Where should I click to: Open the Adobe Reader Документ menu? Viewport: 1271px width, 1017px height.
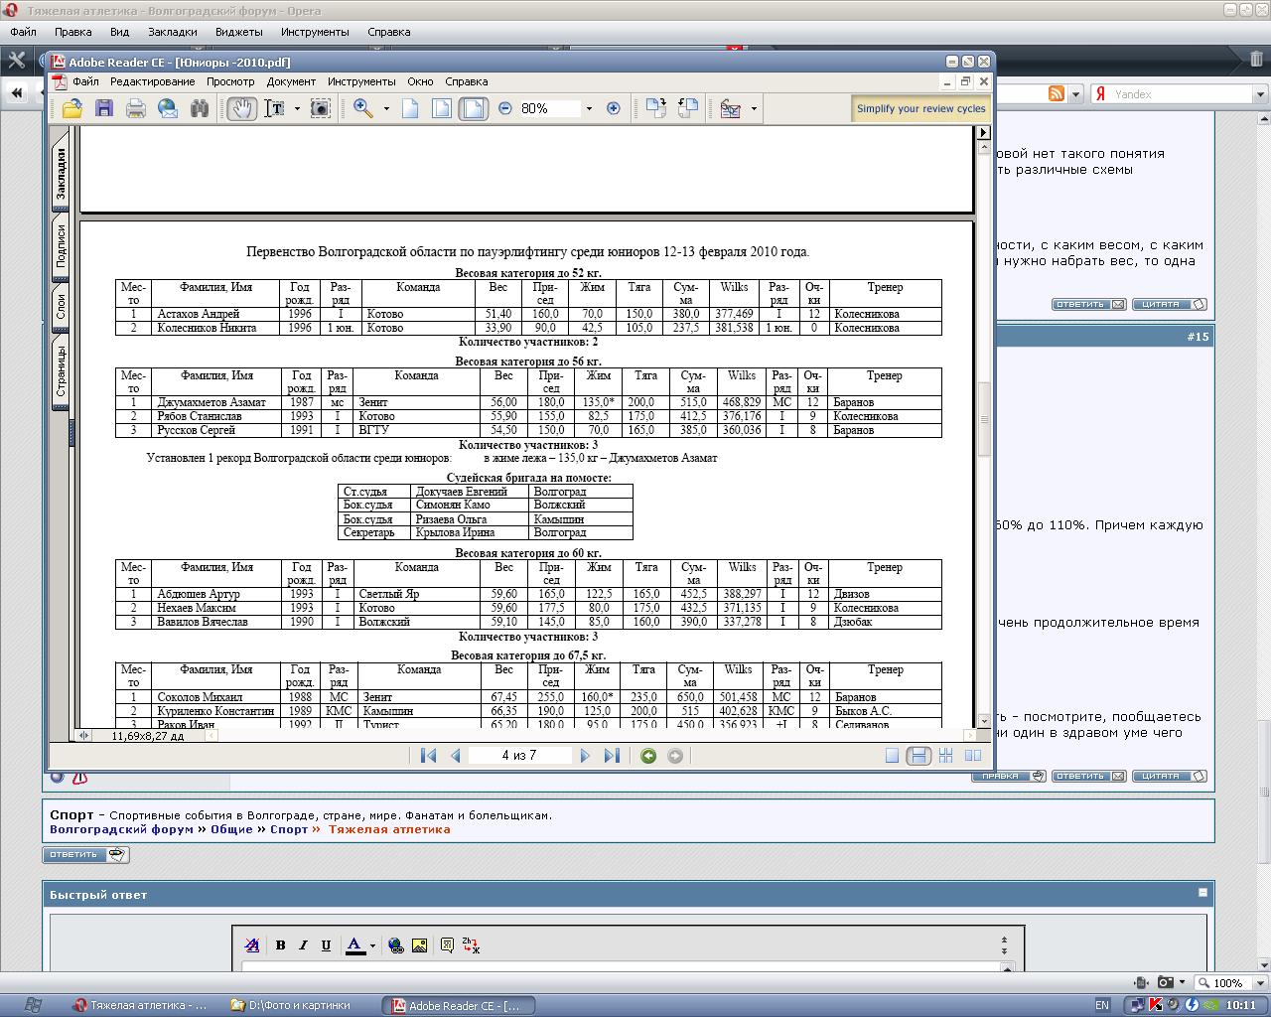(x=291, y=81)
